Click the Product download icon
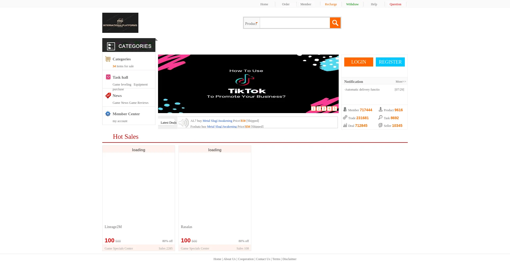 [381, 109]
